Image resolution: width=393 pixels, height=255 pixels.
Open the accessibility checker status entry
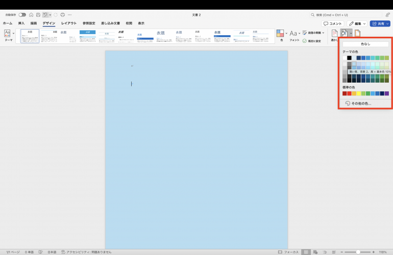pyautogui.click(x=86, y=252)
